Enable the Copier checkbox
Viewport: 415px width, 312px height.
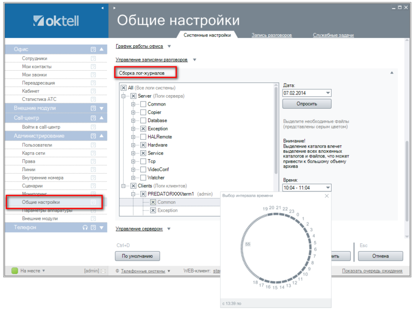pyautogui.click(x=143, y=112)
